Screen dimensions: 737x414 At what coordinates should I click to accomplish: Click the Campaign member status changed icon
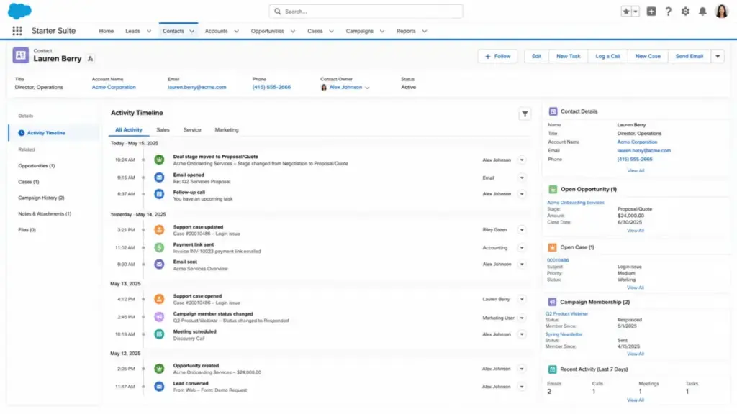coord(159,317)
